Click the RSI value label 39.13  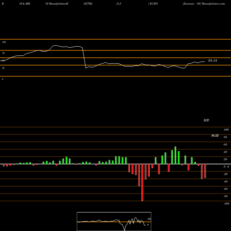tap(213, 61)
